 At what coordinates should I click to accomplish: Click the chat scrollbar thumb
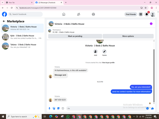pyautogui.click(x=154, y=76)
